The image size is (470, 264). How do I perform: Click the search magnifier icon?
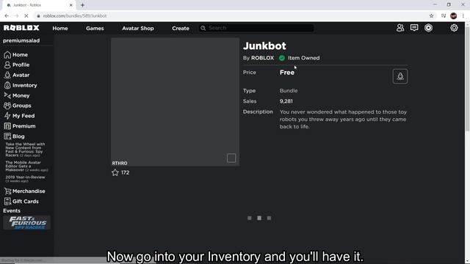pos(203,28)
